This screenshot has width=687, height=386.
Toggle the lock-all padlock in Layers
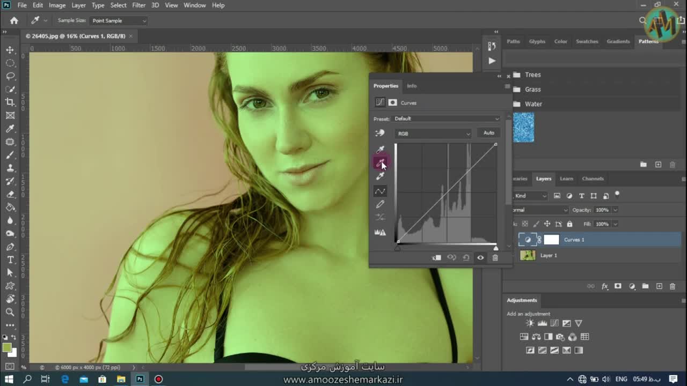coord(569,224)
